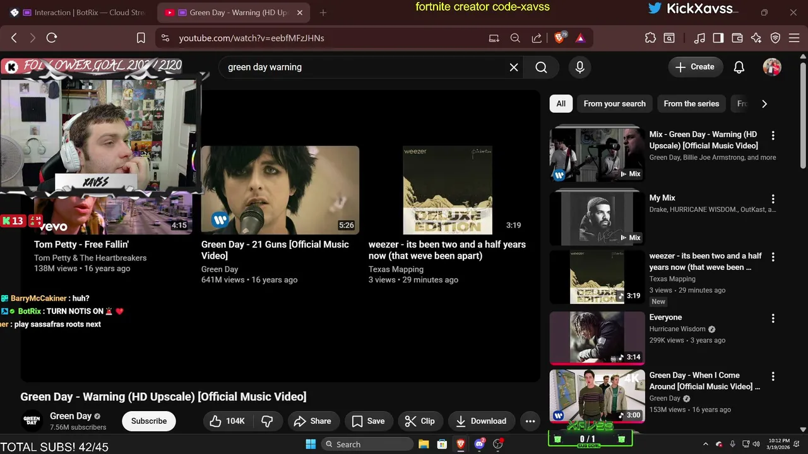Open File Explorer from taskbar

(x=424, y=444)
